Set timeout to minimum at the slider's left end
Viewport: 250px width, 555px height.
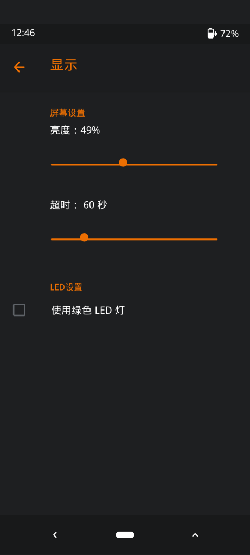(x=52, y=239)
